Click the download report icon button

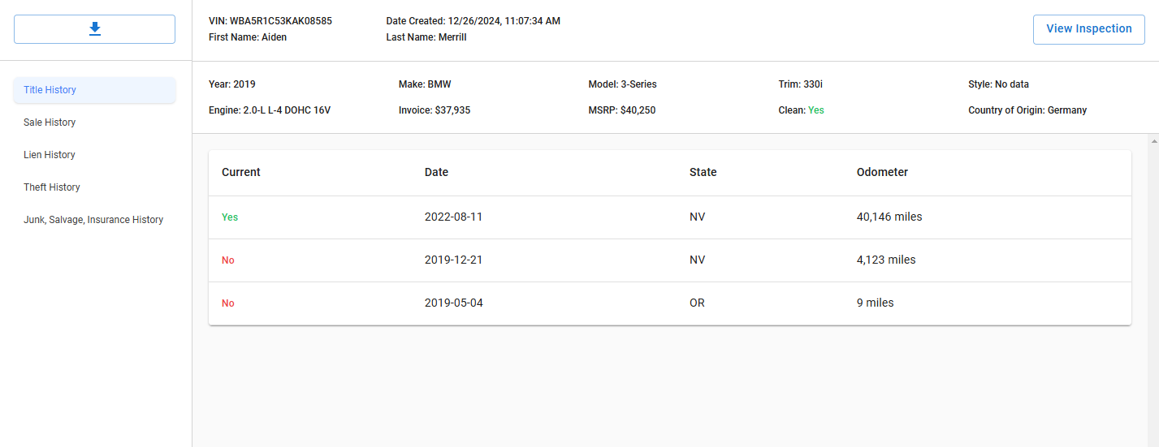[x=94, y=29]
